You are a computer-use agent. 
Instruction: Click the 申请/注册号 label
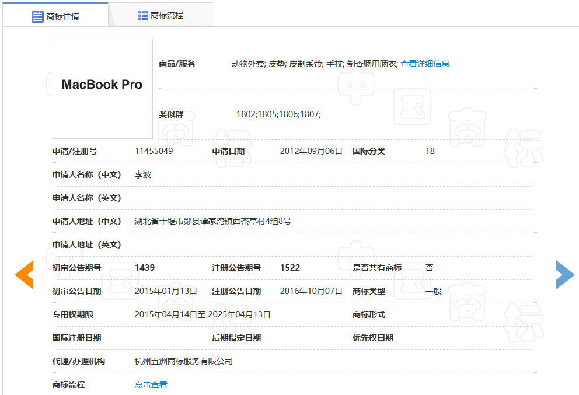click(75, 151)
